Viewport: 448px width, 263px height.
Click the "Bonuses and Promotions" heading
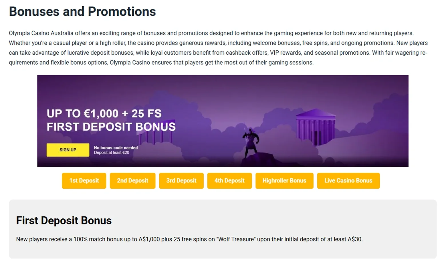[x=82, y=12]
